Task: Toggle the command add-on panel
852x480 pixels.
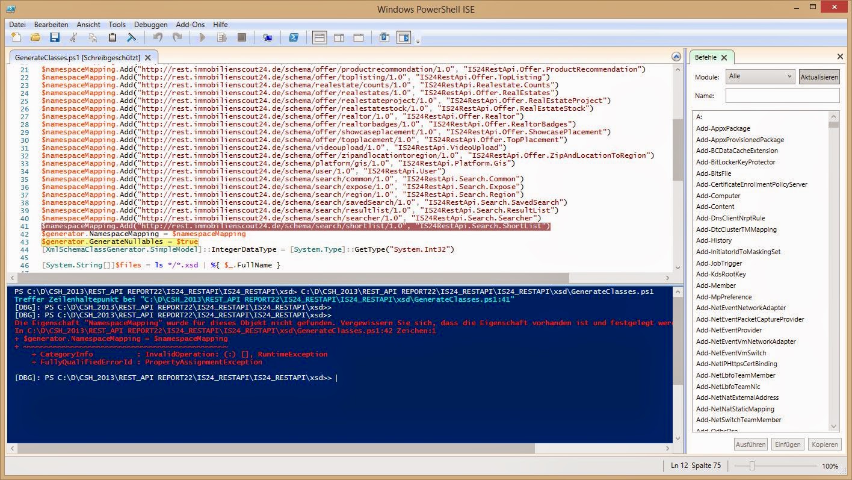Action: [x=403, y=38]
